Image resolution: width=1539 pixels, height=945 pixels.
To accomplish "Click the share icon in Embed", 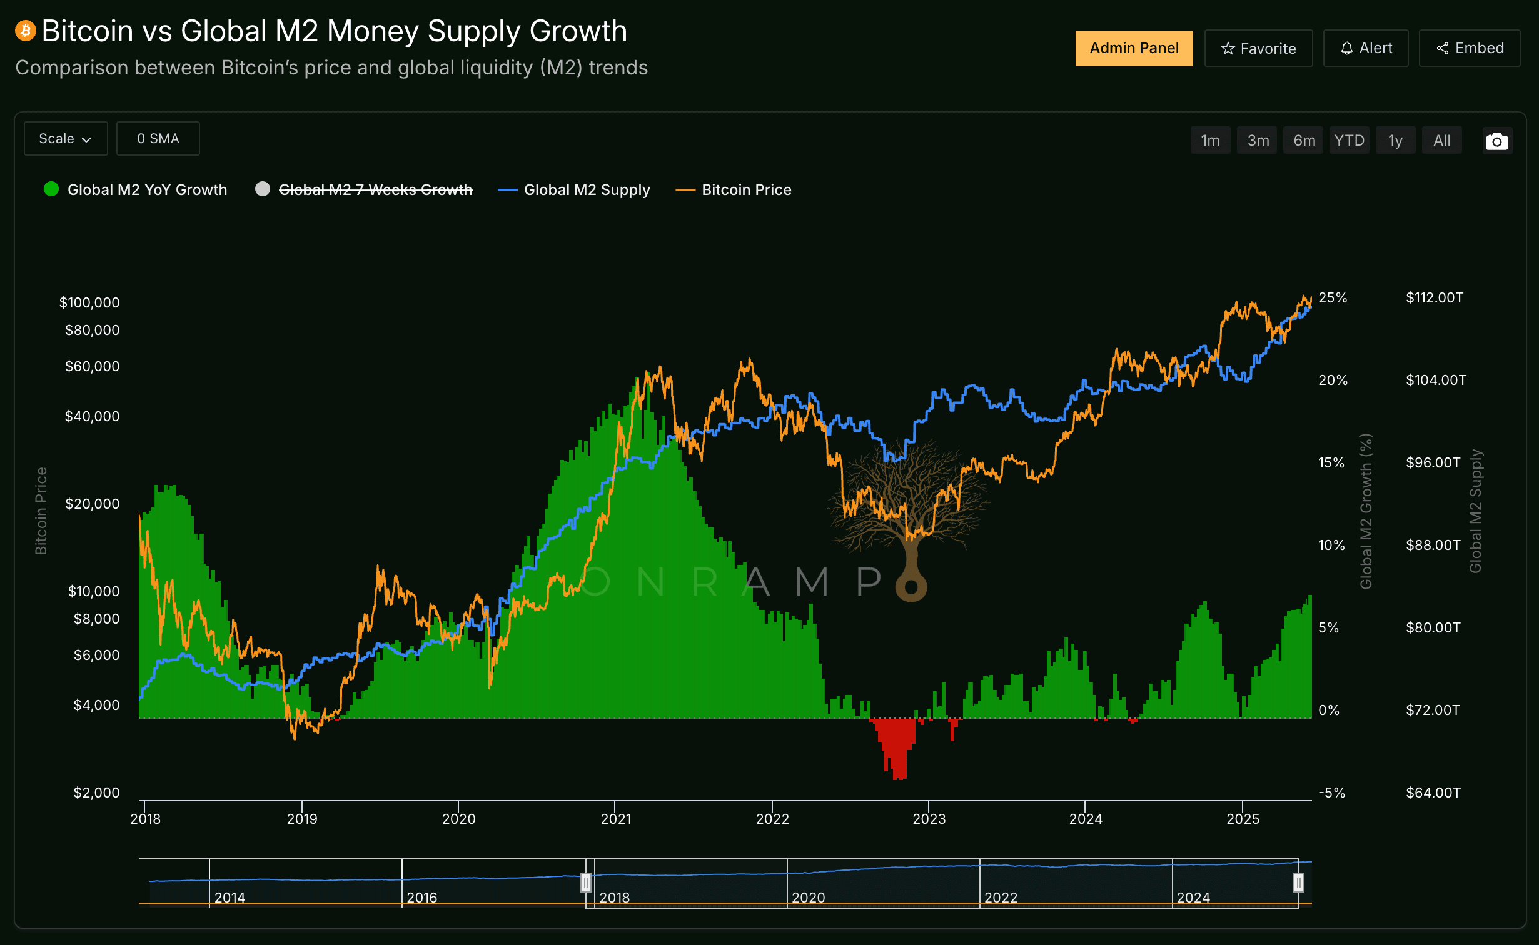I will [x=1442, y=49].
